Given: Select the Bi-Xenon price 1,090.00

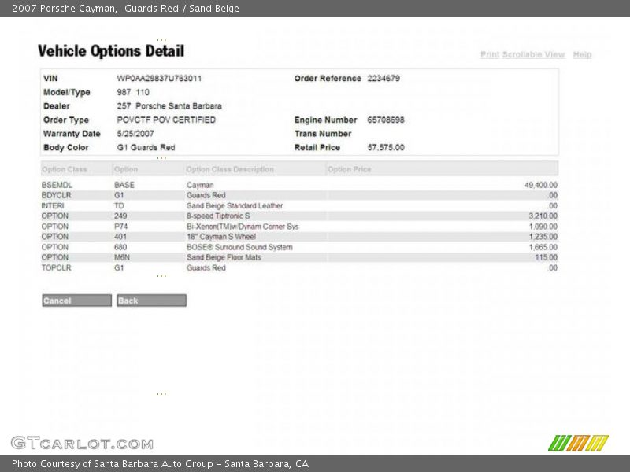Looking at the screenshot, I should (x=543, y=227).
